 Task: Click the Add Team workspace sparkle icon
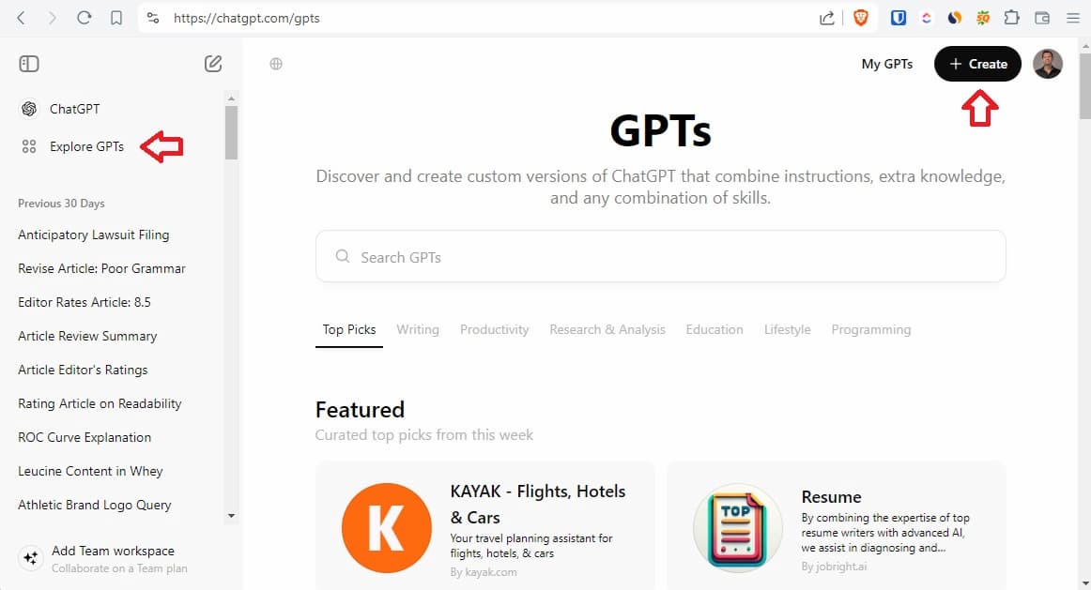[31, 558]
